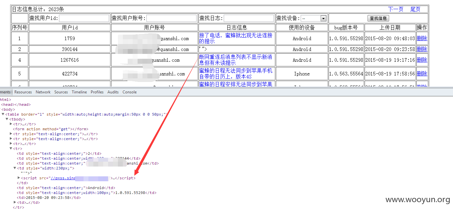Collapse the table element node arrow
The height and width of the screenshot is (209, 453).
tap(3, 114)
